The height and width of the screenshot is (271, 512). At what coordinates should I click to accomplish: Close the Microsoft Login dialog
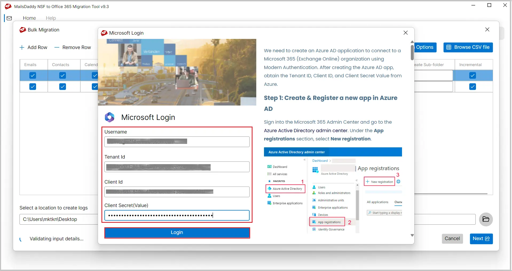coord(405,33)
